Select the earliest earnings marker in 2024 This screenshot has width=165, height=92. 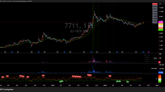5,52
